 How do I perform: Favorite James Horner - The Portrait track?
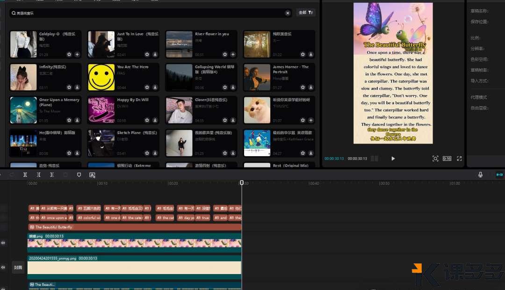coord(303,87)
